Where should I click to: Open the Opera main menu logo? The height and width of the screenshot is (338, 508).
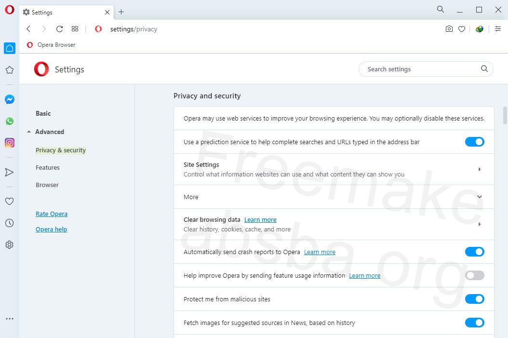pyautogui.click(x=9, y=10)
